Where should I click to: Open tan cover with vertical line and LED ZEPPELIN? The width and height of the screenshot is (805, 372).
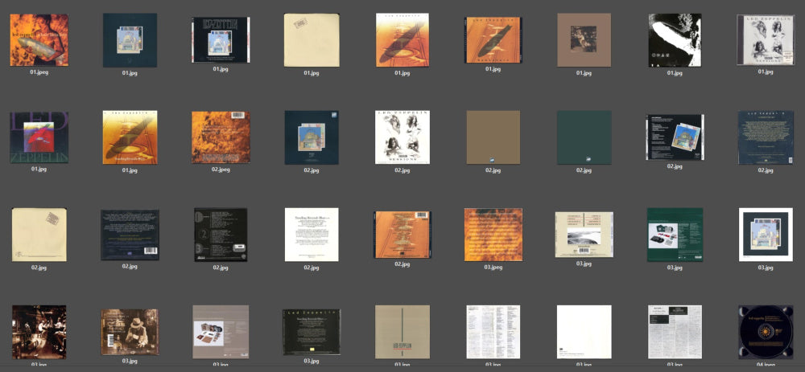402,332
